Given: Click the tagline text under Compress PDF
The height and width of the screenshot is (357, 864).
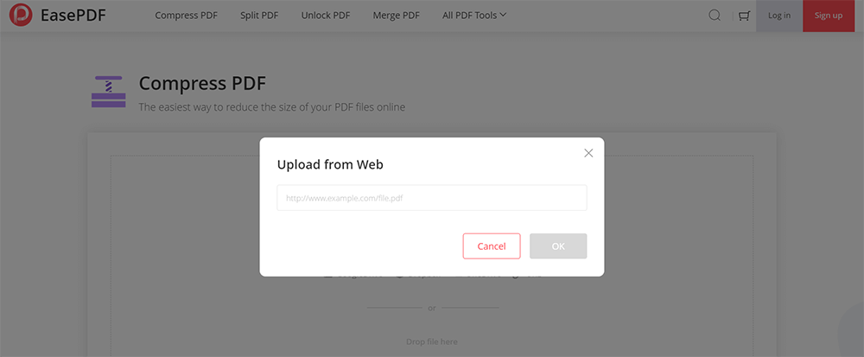Looking at the screenshot, I should pyautogui.click(x=271, y=107).
